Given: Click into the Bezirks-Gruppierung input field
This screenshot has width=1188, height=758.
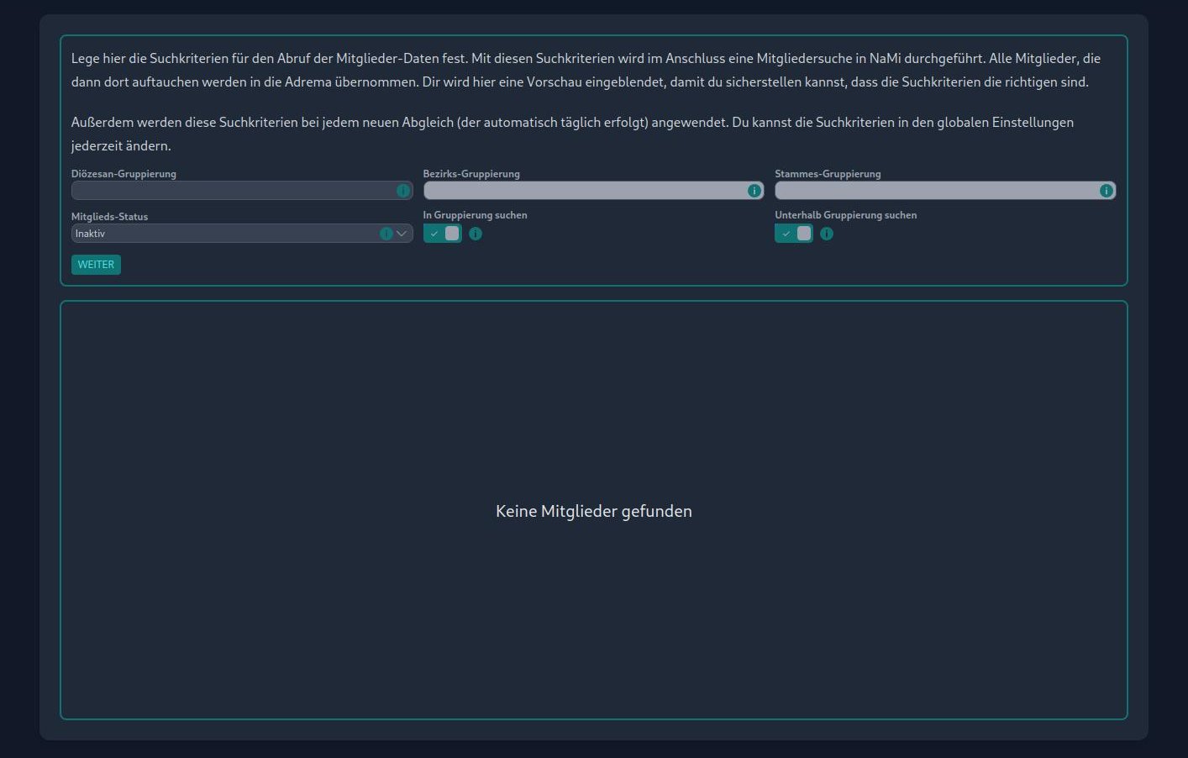Looking at the screenshot, I should [583, 191].
